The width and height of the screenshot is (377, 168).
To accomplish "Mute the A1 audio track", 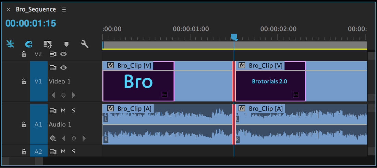I will (x=63, y=111).
